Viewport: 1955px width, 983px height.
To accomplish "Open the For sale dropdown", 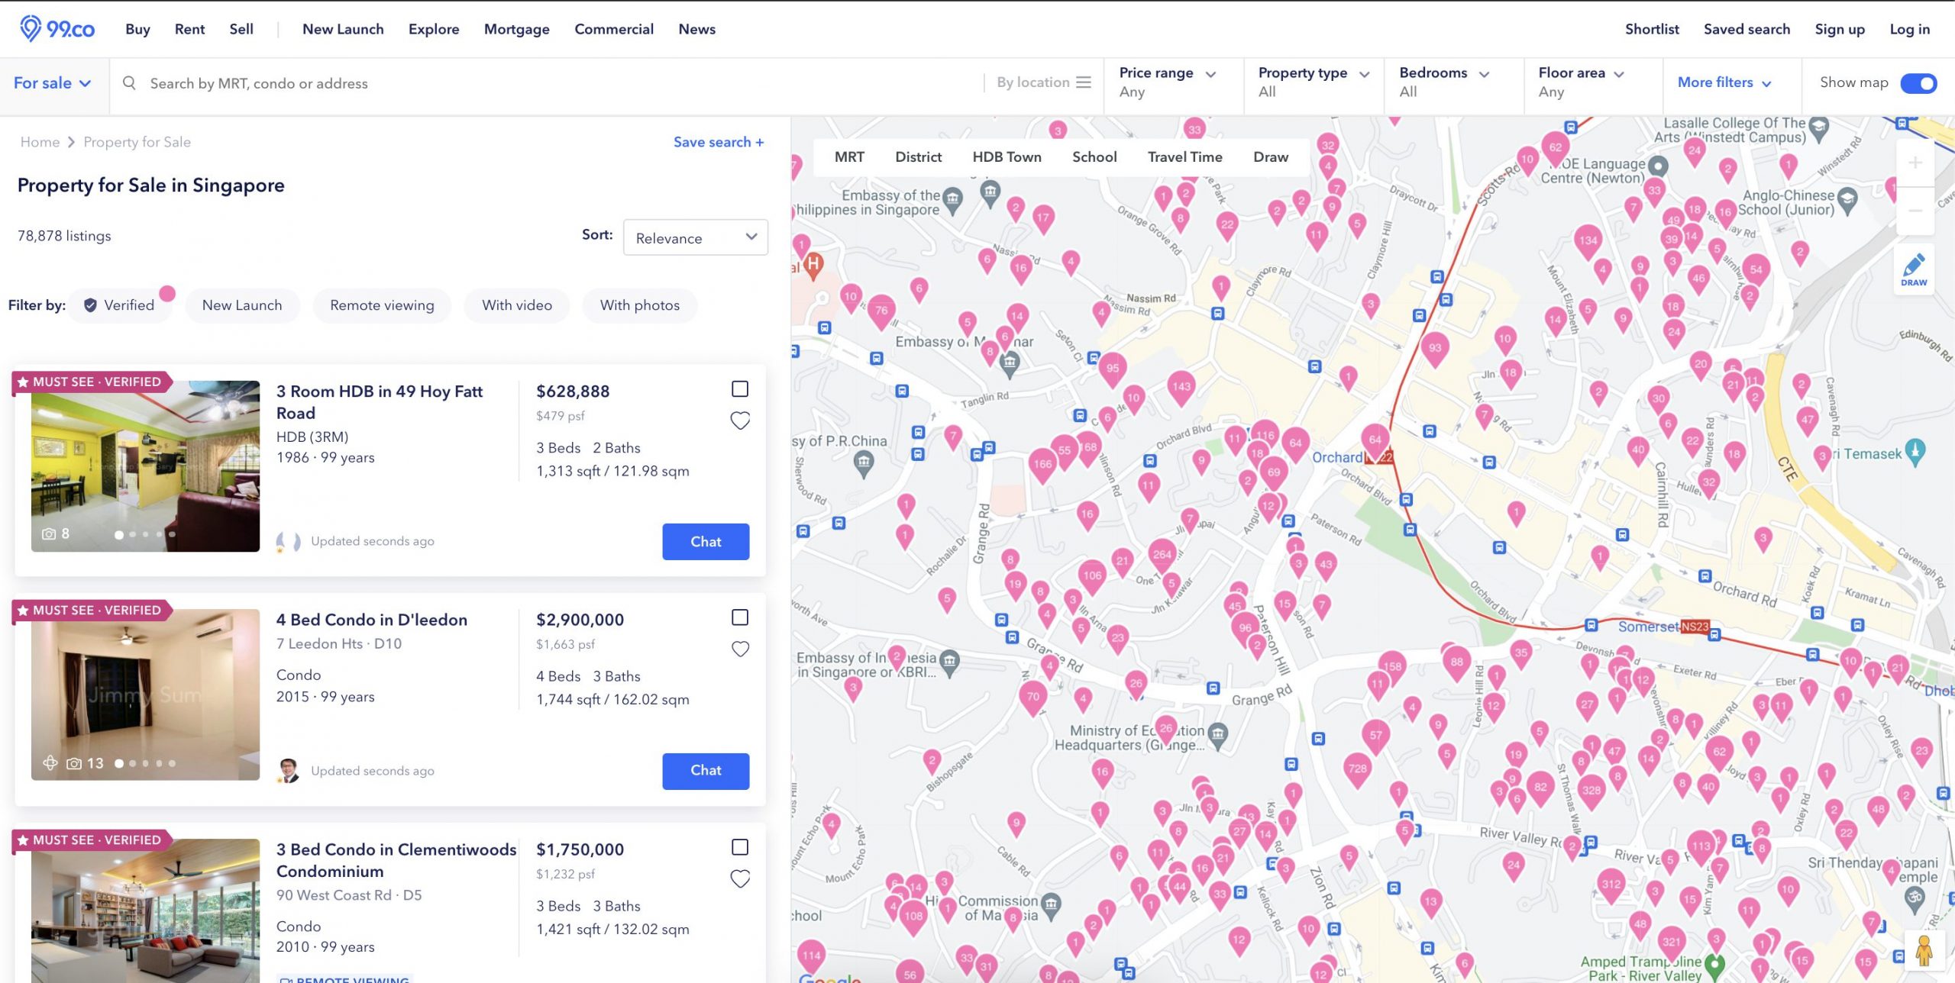I will (x=52, y=82).
